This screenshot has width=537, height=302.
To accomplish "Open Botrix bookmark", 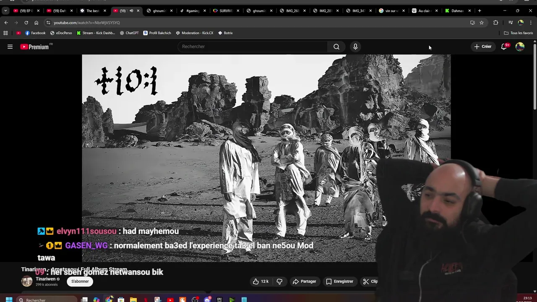I will (225, 33).
